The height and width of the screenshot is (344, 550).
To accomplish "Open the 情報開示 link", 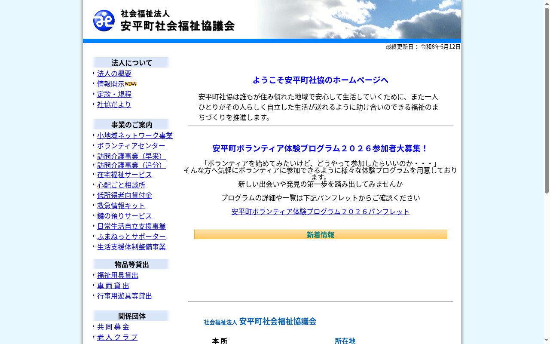I will pyautogui.click(x=111, y=84).
